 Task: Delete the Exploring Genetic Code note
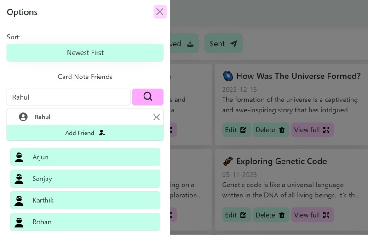click(270, 215)
